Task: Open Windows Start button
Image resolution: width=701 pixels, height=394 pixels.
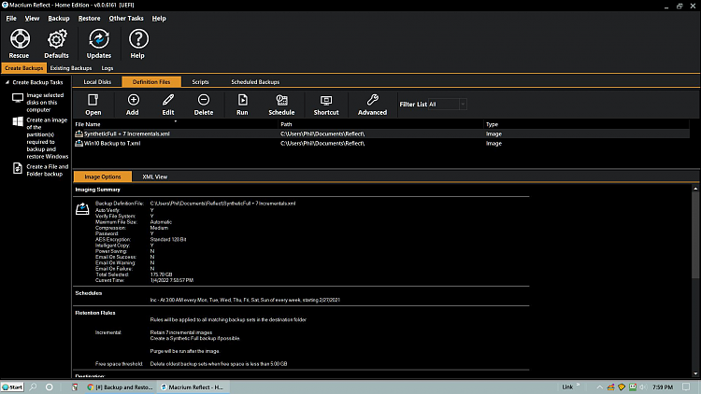Action: click(12, 387)
